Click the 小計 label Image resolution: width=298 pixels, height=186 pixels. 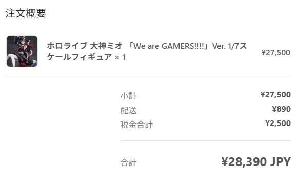point(128,96)
